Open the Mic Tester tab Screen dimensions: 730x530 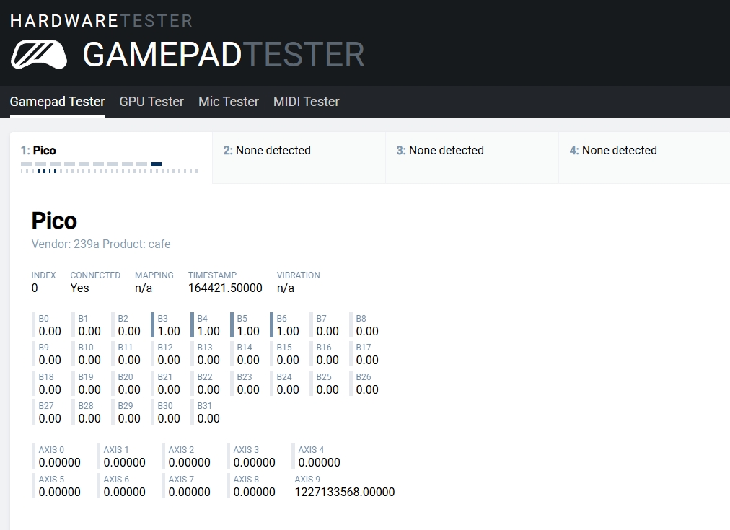click(x=229, y=102)
